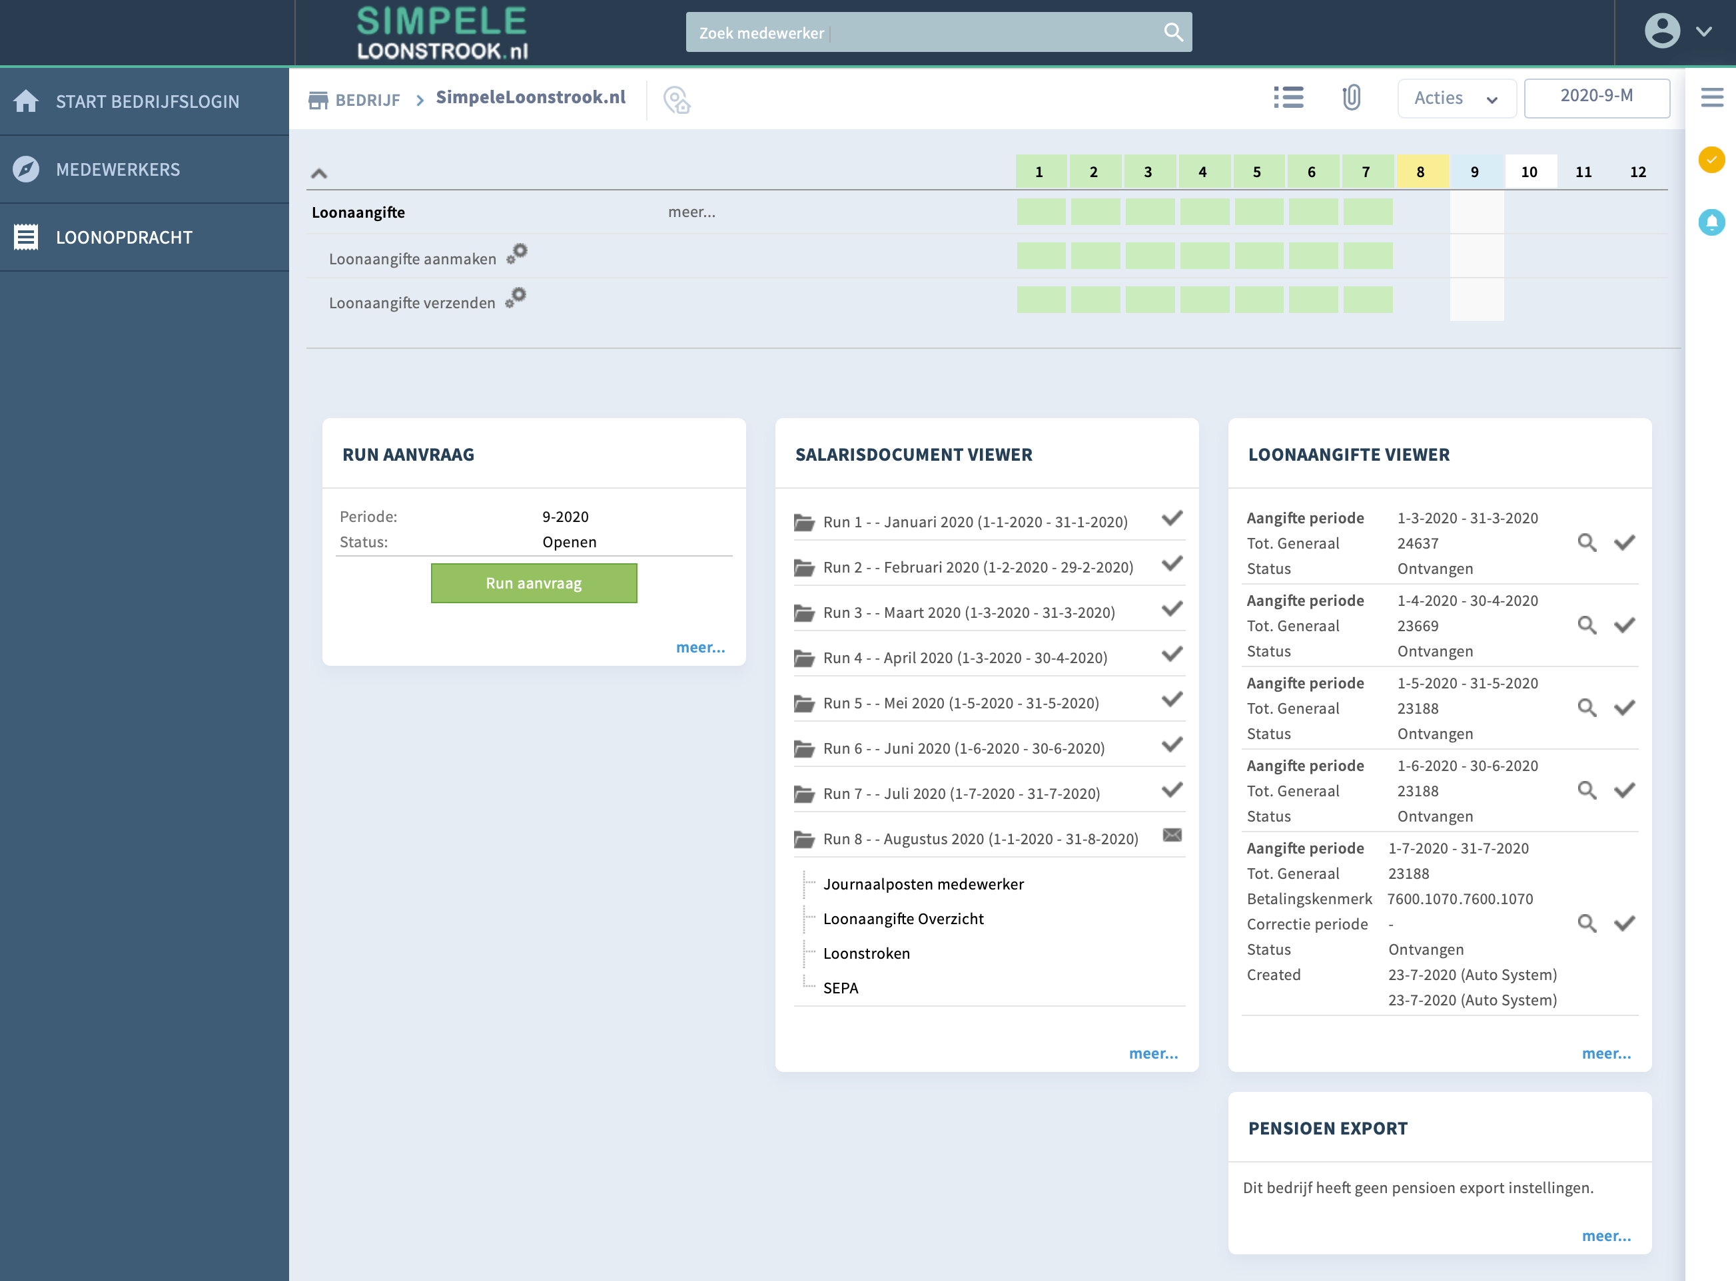Go to the Medewerkers menu item
The height and width of the screenshot is (1281, 1736).
pos(118,169)
